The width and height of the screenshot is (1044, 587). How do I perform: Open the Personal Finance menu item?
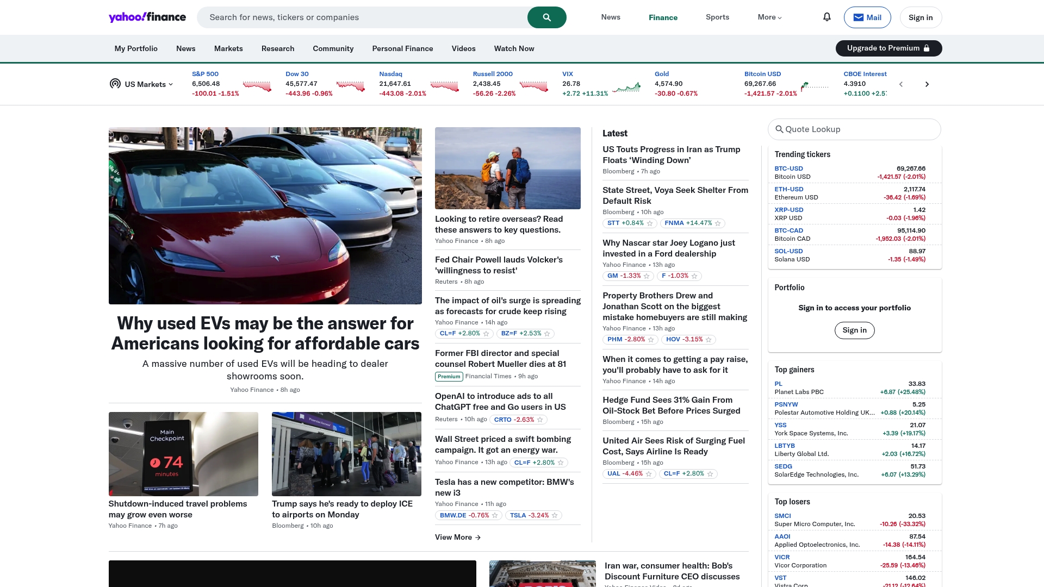[402, 48]
